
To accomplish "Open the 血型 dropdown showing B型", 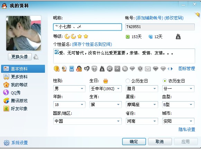I will click(x=178, y=105).
